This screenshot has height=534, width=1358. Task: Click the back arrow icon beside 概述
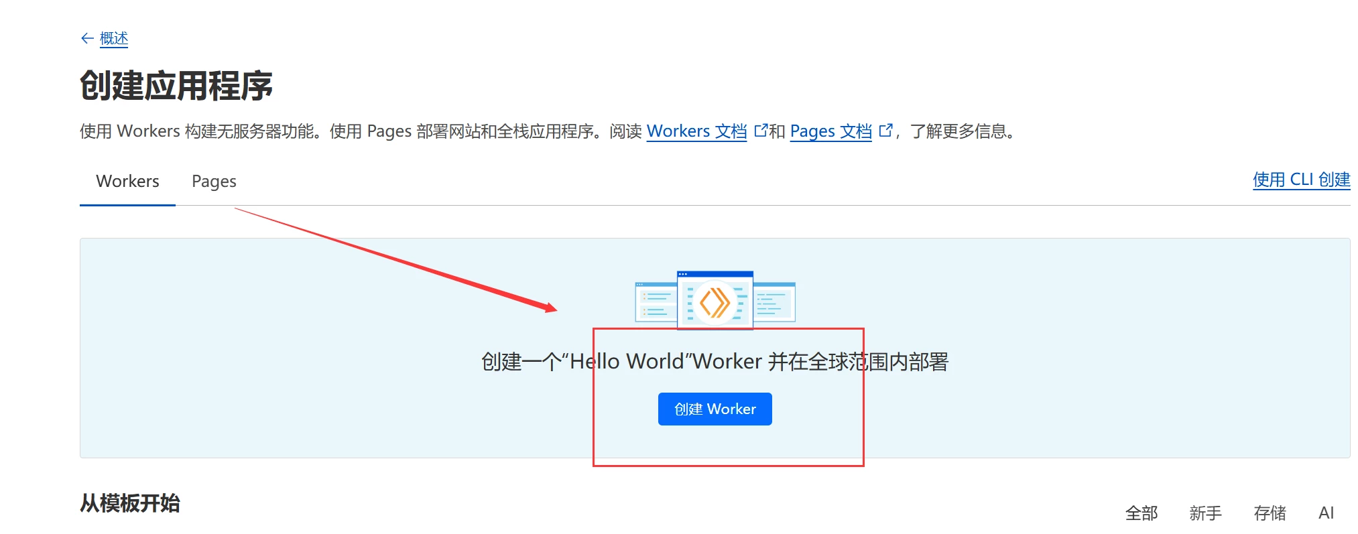tap(86, 39)
